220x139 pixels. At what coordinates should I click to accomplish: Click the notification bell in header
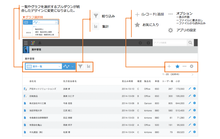(40, 43)
